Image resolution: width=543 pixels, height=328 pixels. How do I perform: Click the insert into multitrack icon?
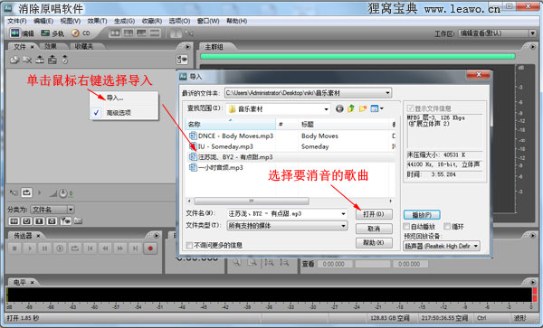52,60
